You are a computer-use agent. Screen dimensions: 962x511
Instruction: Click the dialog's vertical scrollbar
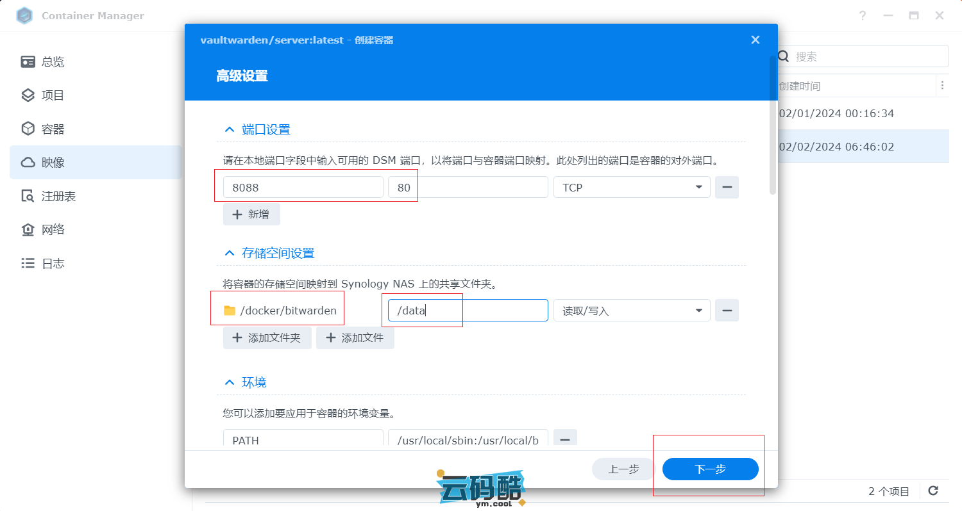pos(773,128)
